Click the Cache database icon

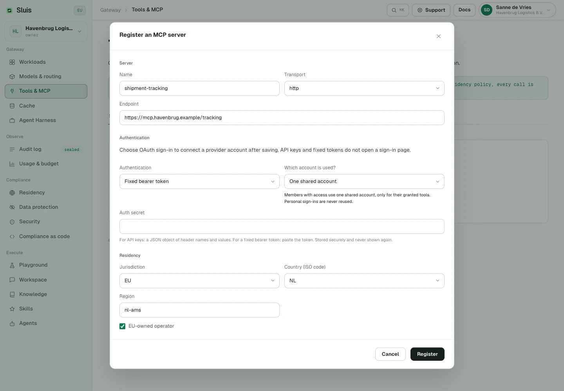click(x=12, y=106)
